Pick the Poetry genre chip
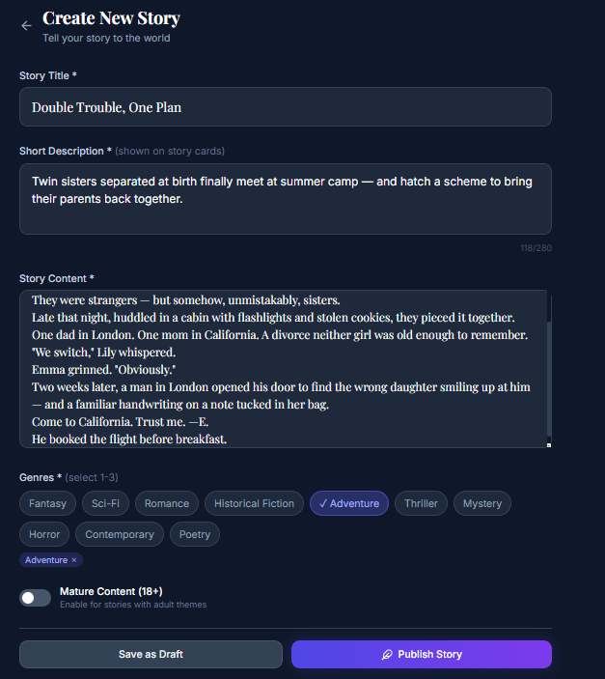 click(195, 534)
